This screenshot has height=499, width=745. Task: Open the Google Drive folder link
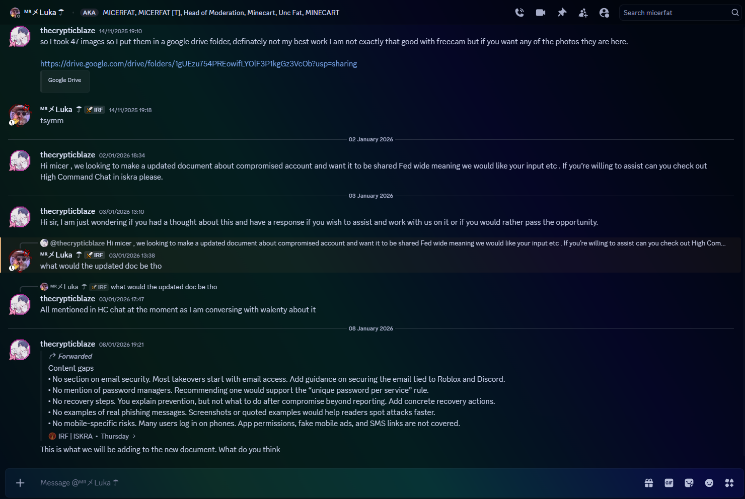(x=198, y=64)
